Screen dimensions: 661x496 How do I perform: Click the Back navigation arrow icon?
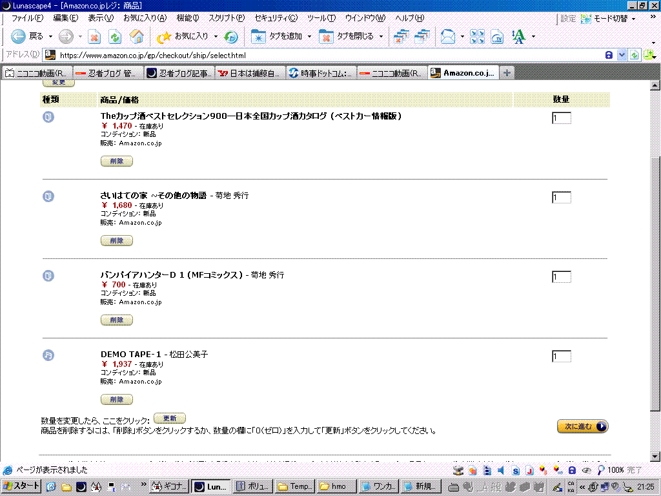18,37
